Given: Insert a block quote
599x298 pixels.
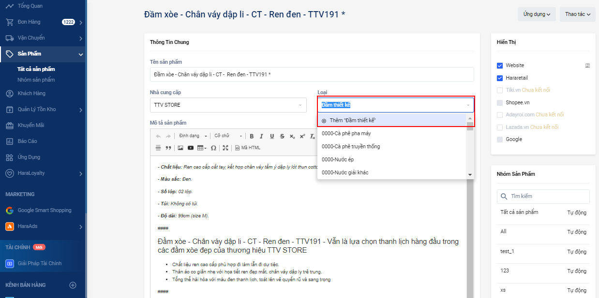Looking at the screenshot, I should coord(168,148).
